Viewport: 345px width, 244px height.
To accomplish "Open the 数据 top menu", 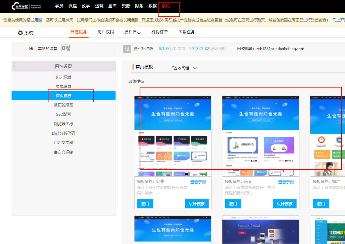I will 152,6.
